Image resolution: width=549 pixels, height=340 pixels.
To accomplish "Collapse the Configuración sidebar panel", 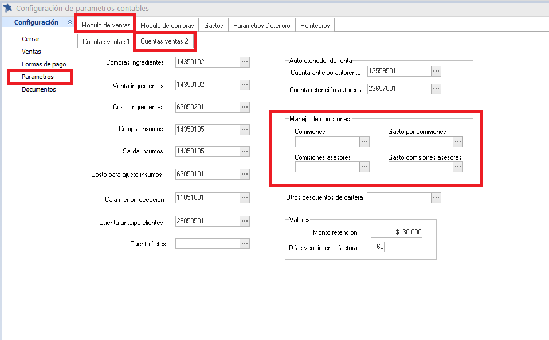I will [70, 22].
